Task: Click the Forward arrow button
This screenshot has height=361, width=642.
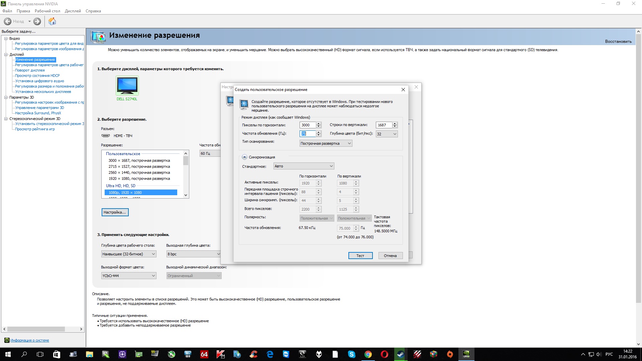Action: click(37, 21)
